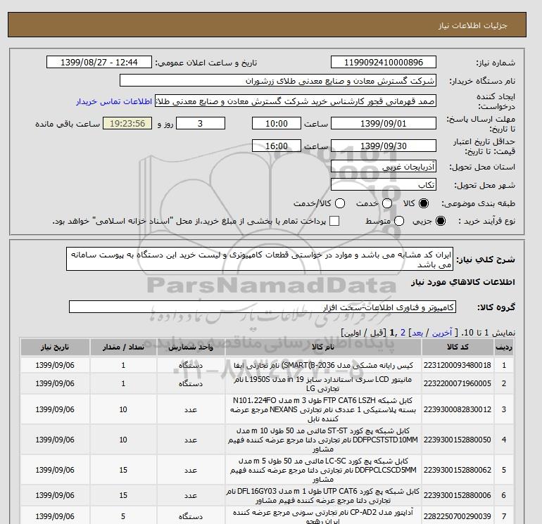542x524 pixels.
Task: Select the جزیی purchase type radio
Action: 441,221
